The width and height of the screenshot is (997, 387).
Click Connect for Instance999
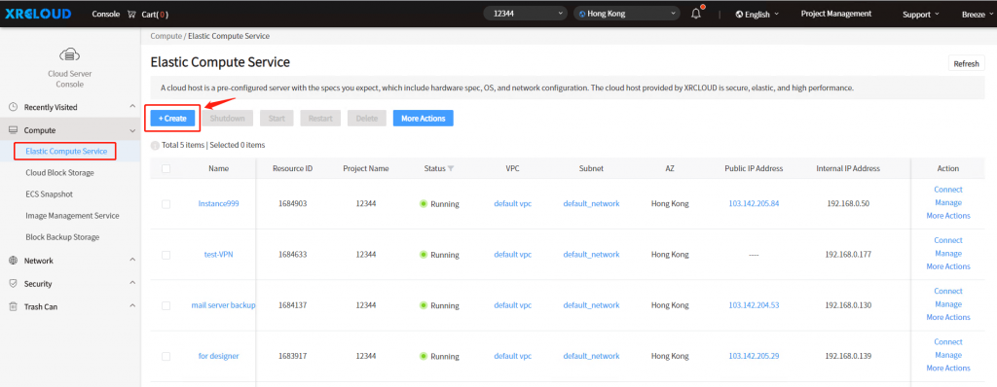pos(948,190)
